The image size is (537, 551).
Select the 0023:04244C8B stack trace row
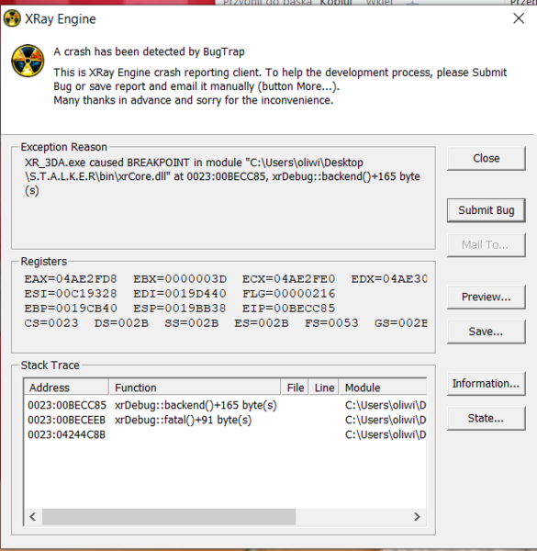coord(226,434)
